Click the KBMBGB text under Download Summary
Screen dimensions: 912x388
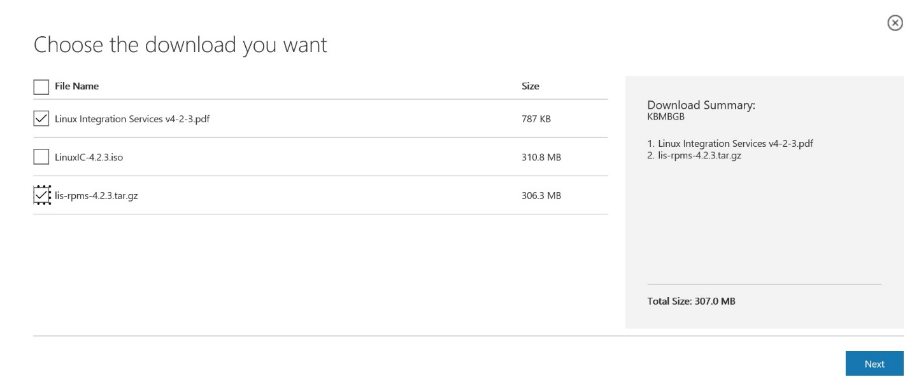[x=666, y=116]
